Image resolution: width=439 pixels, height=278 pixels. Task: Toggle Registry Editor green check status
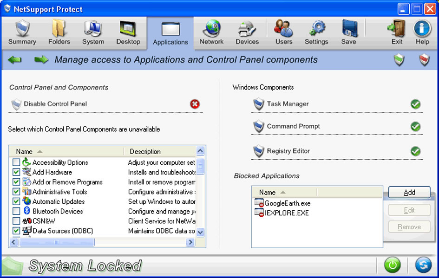415,151
